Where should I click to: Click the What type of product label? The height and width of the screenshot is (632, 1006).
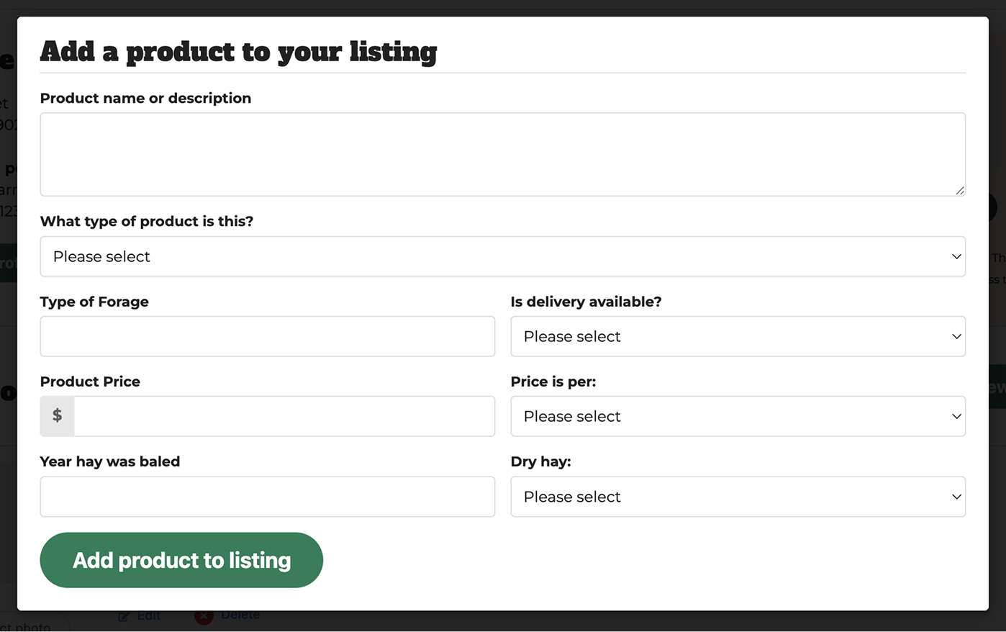[146, 221]
